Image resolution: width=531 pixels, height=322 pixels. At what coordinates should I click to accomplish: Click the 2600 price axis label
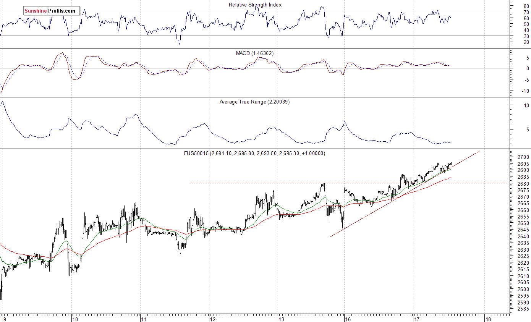(523, 290)
